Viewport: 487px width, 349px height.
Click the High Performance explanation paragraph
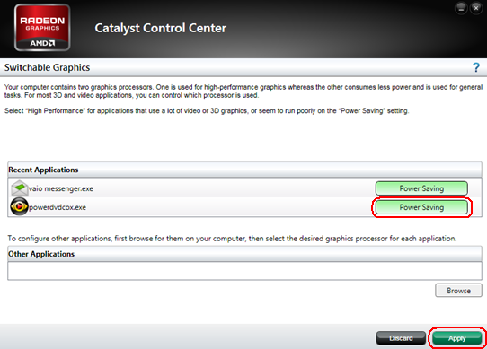tap(207, 110)
